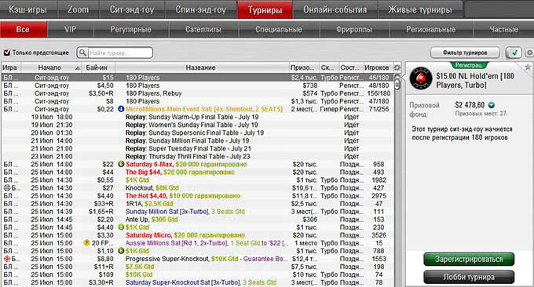Open the Спин-энд-гоу tab
Viewport: 534px width, 287px height.
tap(201, 9)
